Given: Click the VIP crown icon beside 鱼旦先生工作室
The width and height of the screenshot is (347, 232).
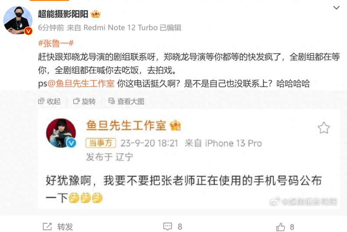Looking at the screenshot, I should coord(175,125).
